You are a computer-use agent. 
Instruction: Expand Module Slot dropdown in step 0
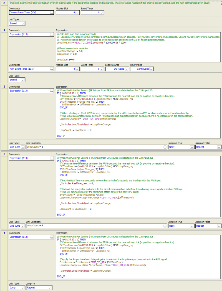pyautogui.click(x=77, y=12)
